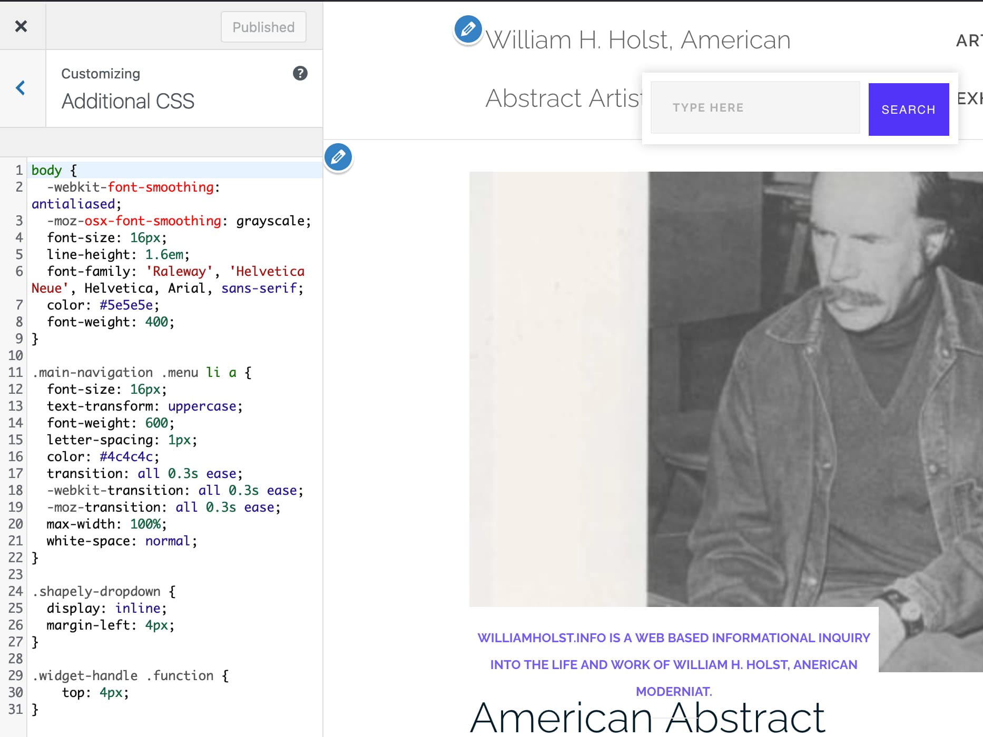Viewport: 983px width, 737px height.
Task: Click the back chevron beside Customizing
Action: click(x=21, y=88)
